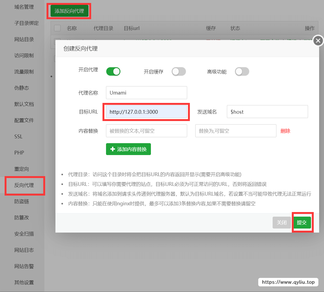Close the dialog via the X icon
The image size is (324, 292).
(318, 41)
